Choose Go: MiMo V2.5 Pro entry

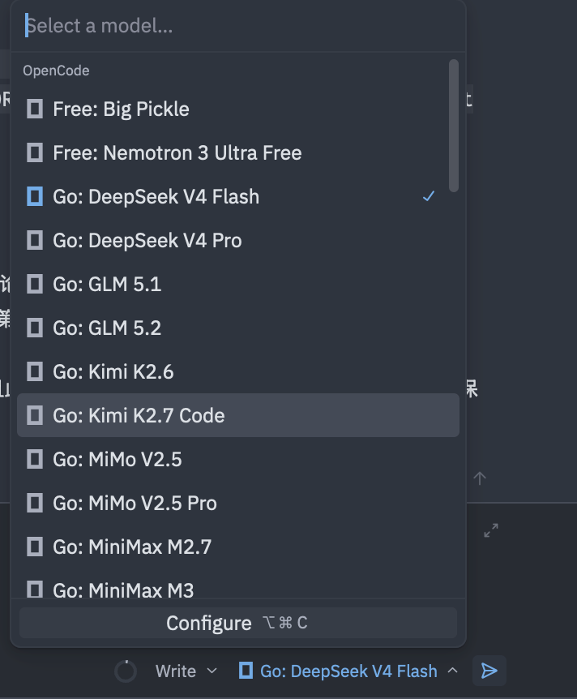point(238,503)
